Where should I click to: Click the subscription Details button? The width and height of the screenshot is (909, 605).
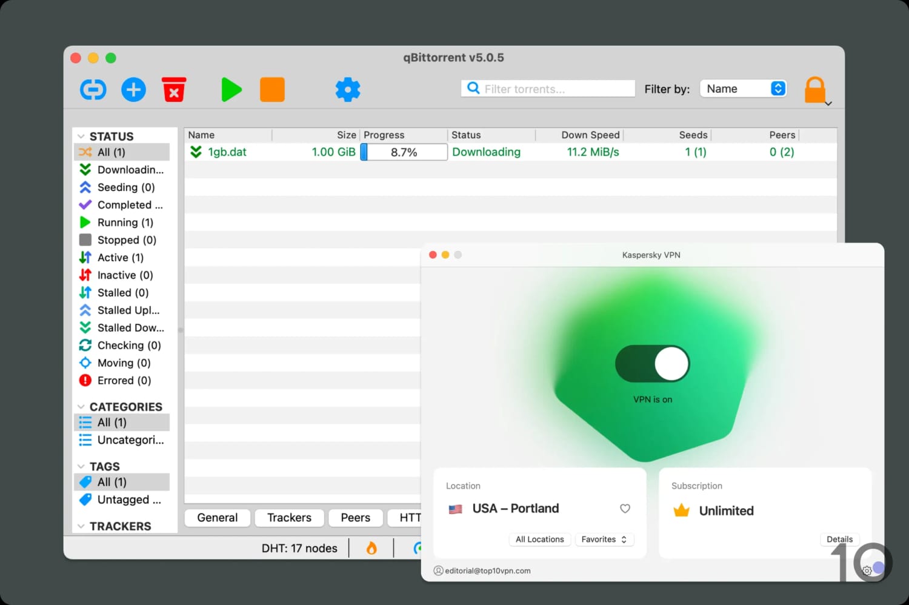(839, 540)
